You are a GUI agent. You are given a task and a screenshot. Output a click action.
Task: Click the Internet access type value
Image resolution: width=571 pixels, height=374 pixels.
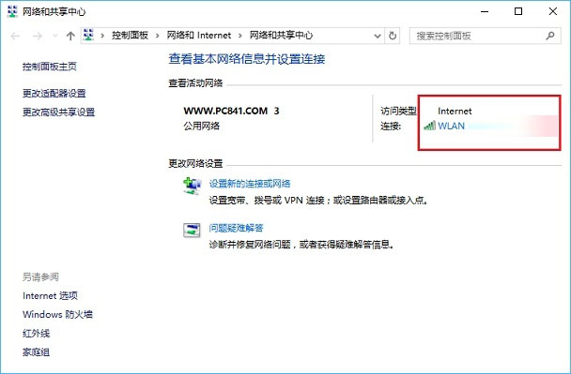pos(455,112)
